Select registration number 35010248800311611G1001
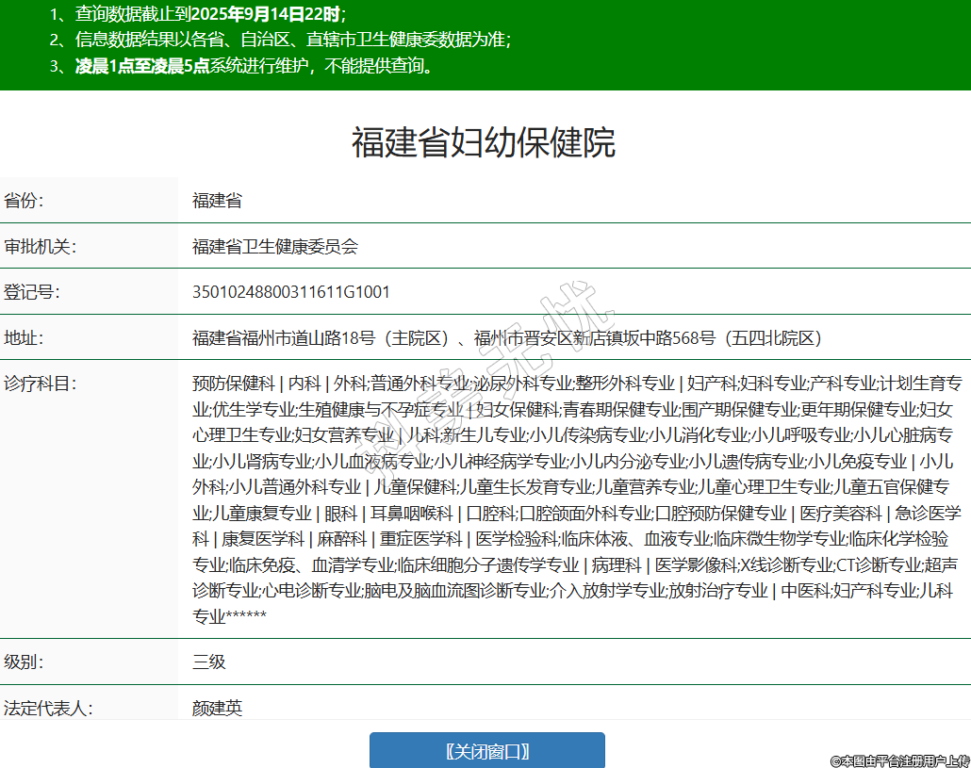 tap(291, 292)
